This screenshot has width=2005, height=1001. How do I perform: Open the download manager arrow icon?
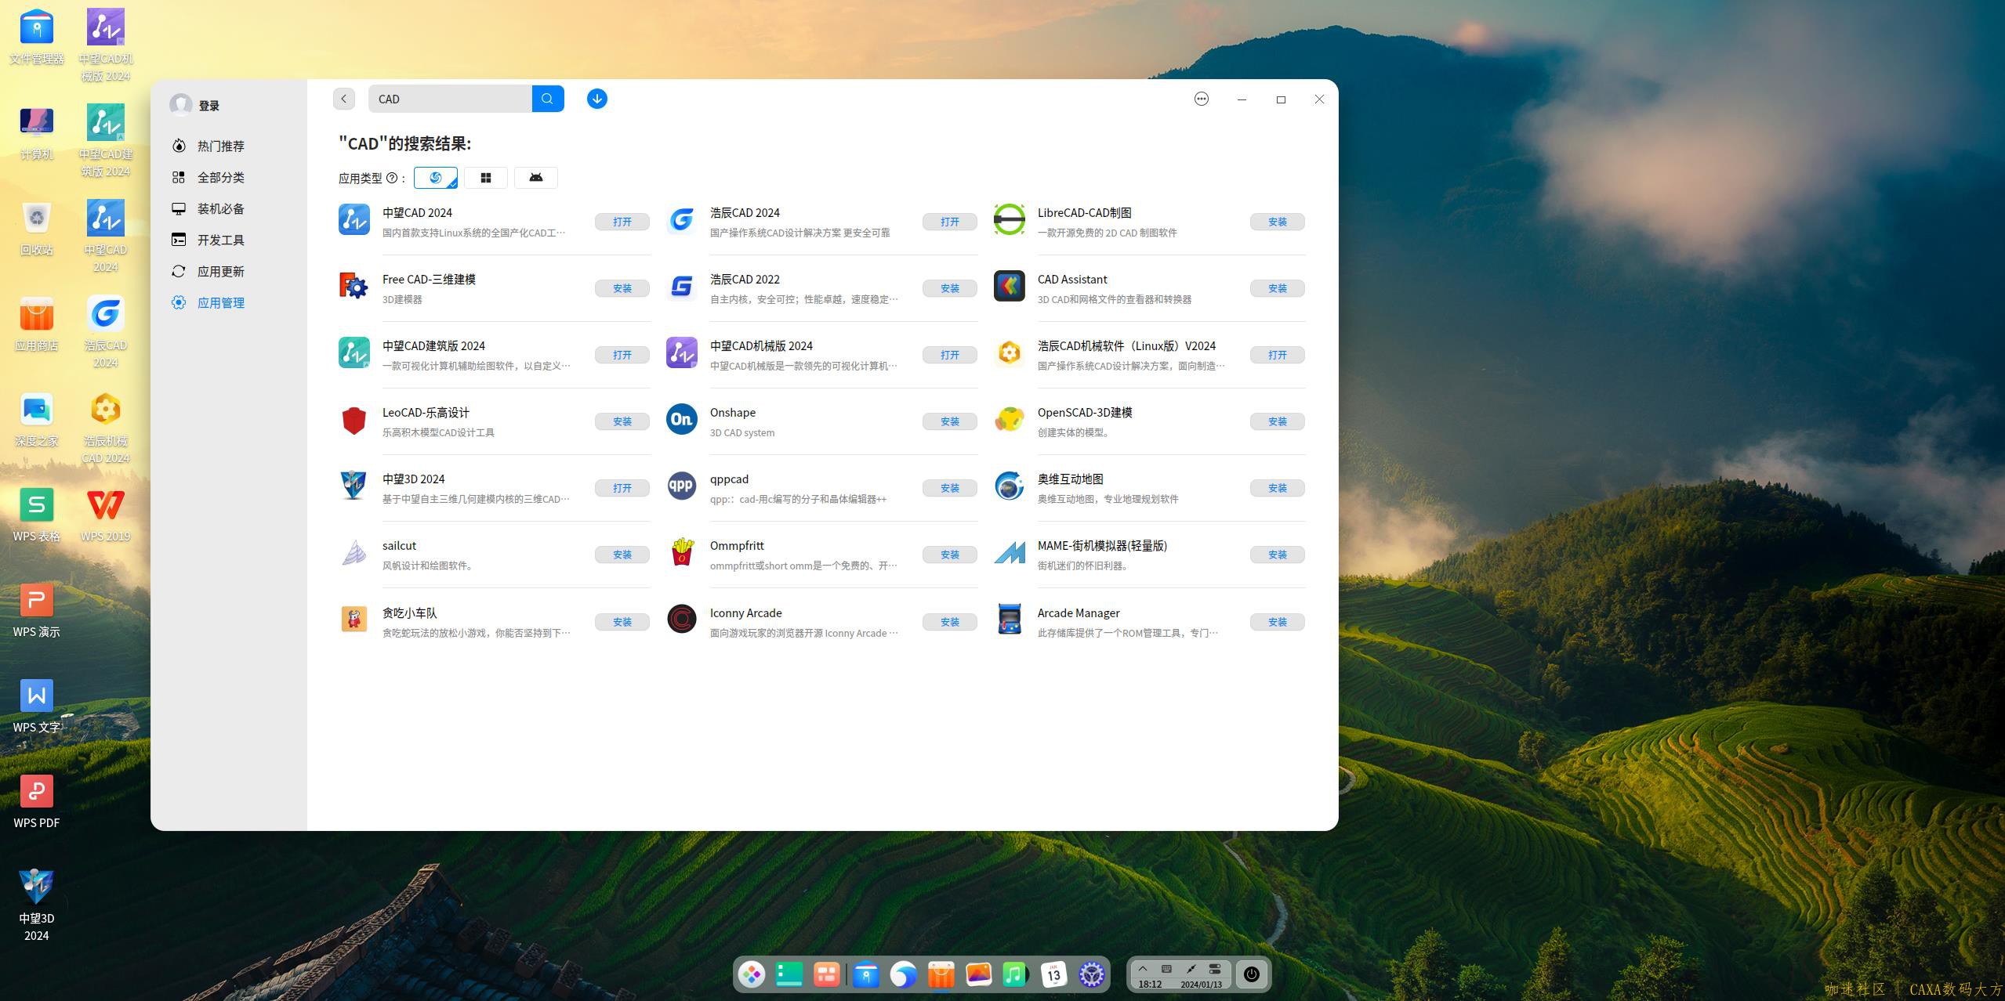click(x=596, y=99)
